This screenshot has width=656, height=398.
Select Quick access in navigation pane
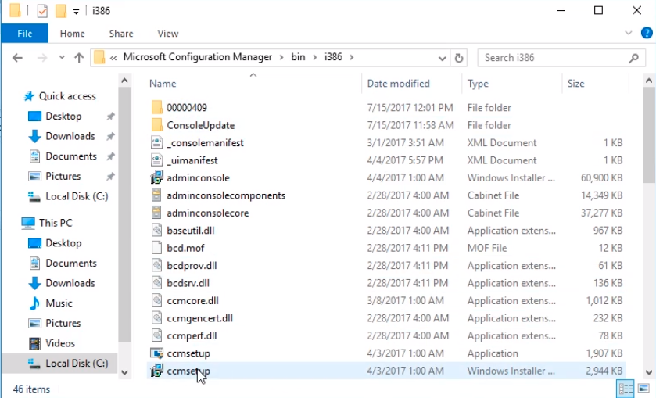pyautogui.click(x=67, y=96)
